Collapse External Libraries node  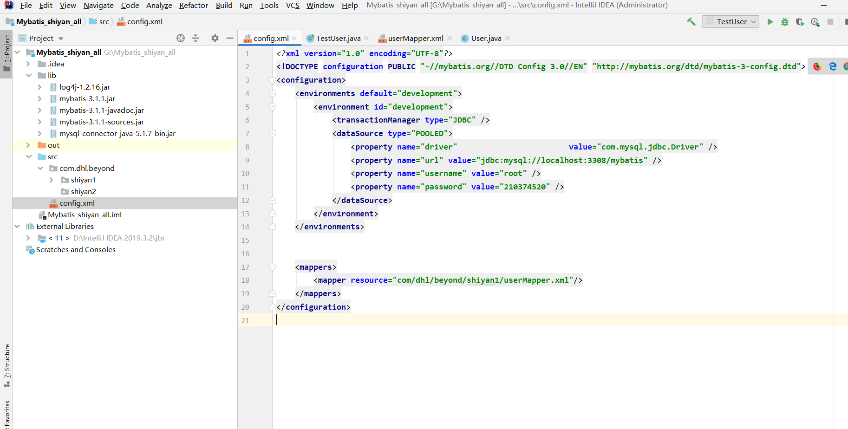18,226
